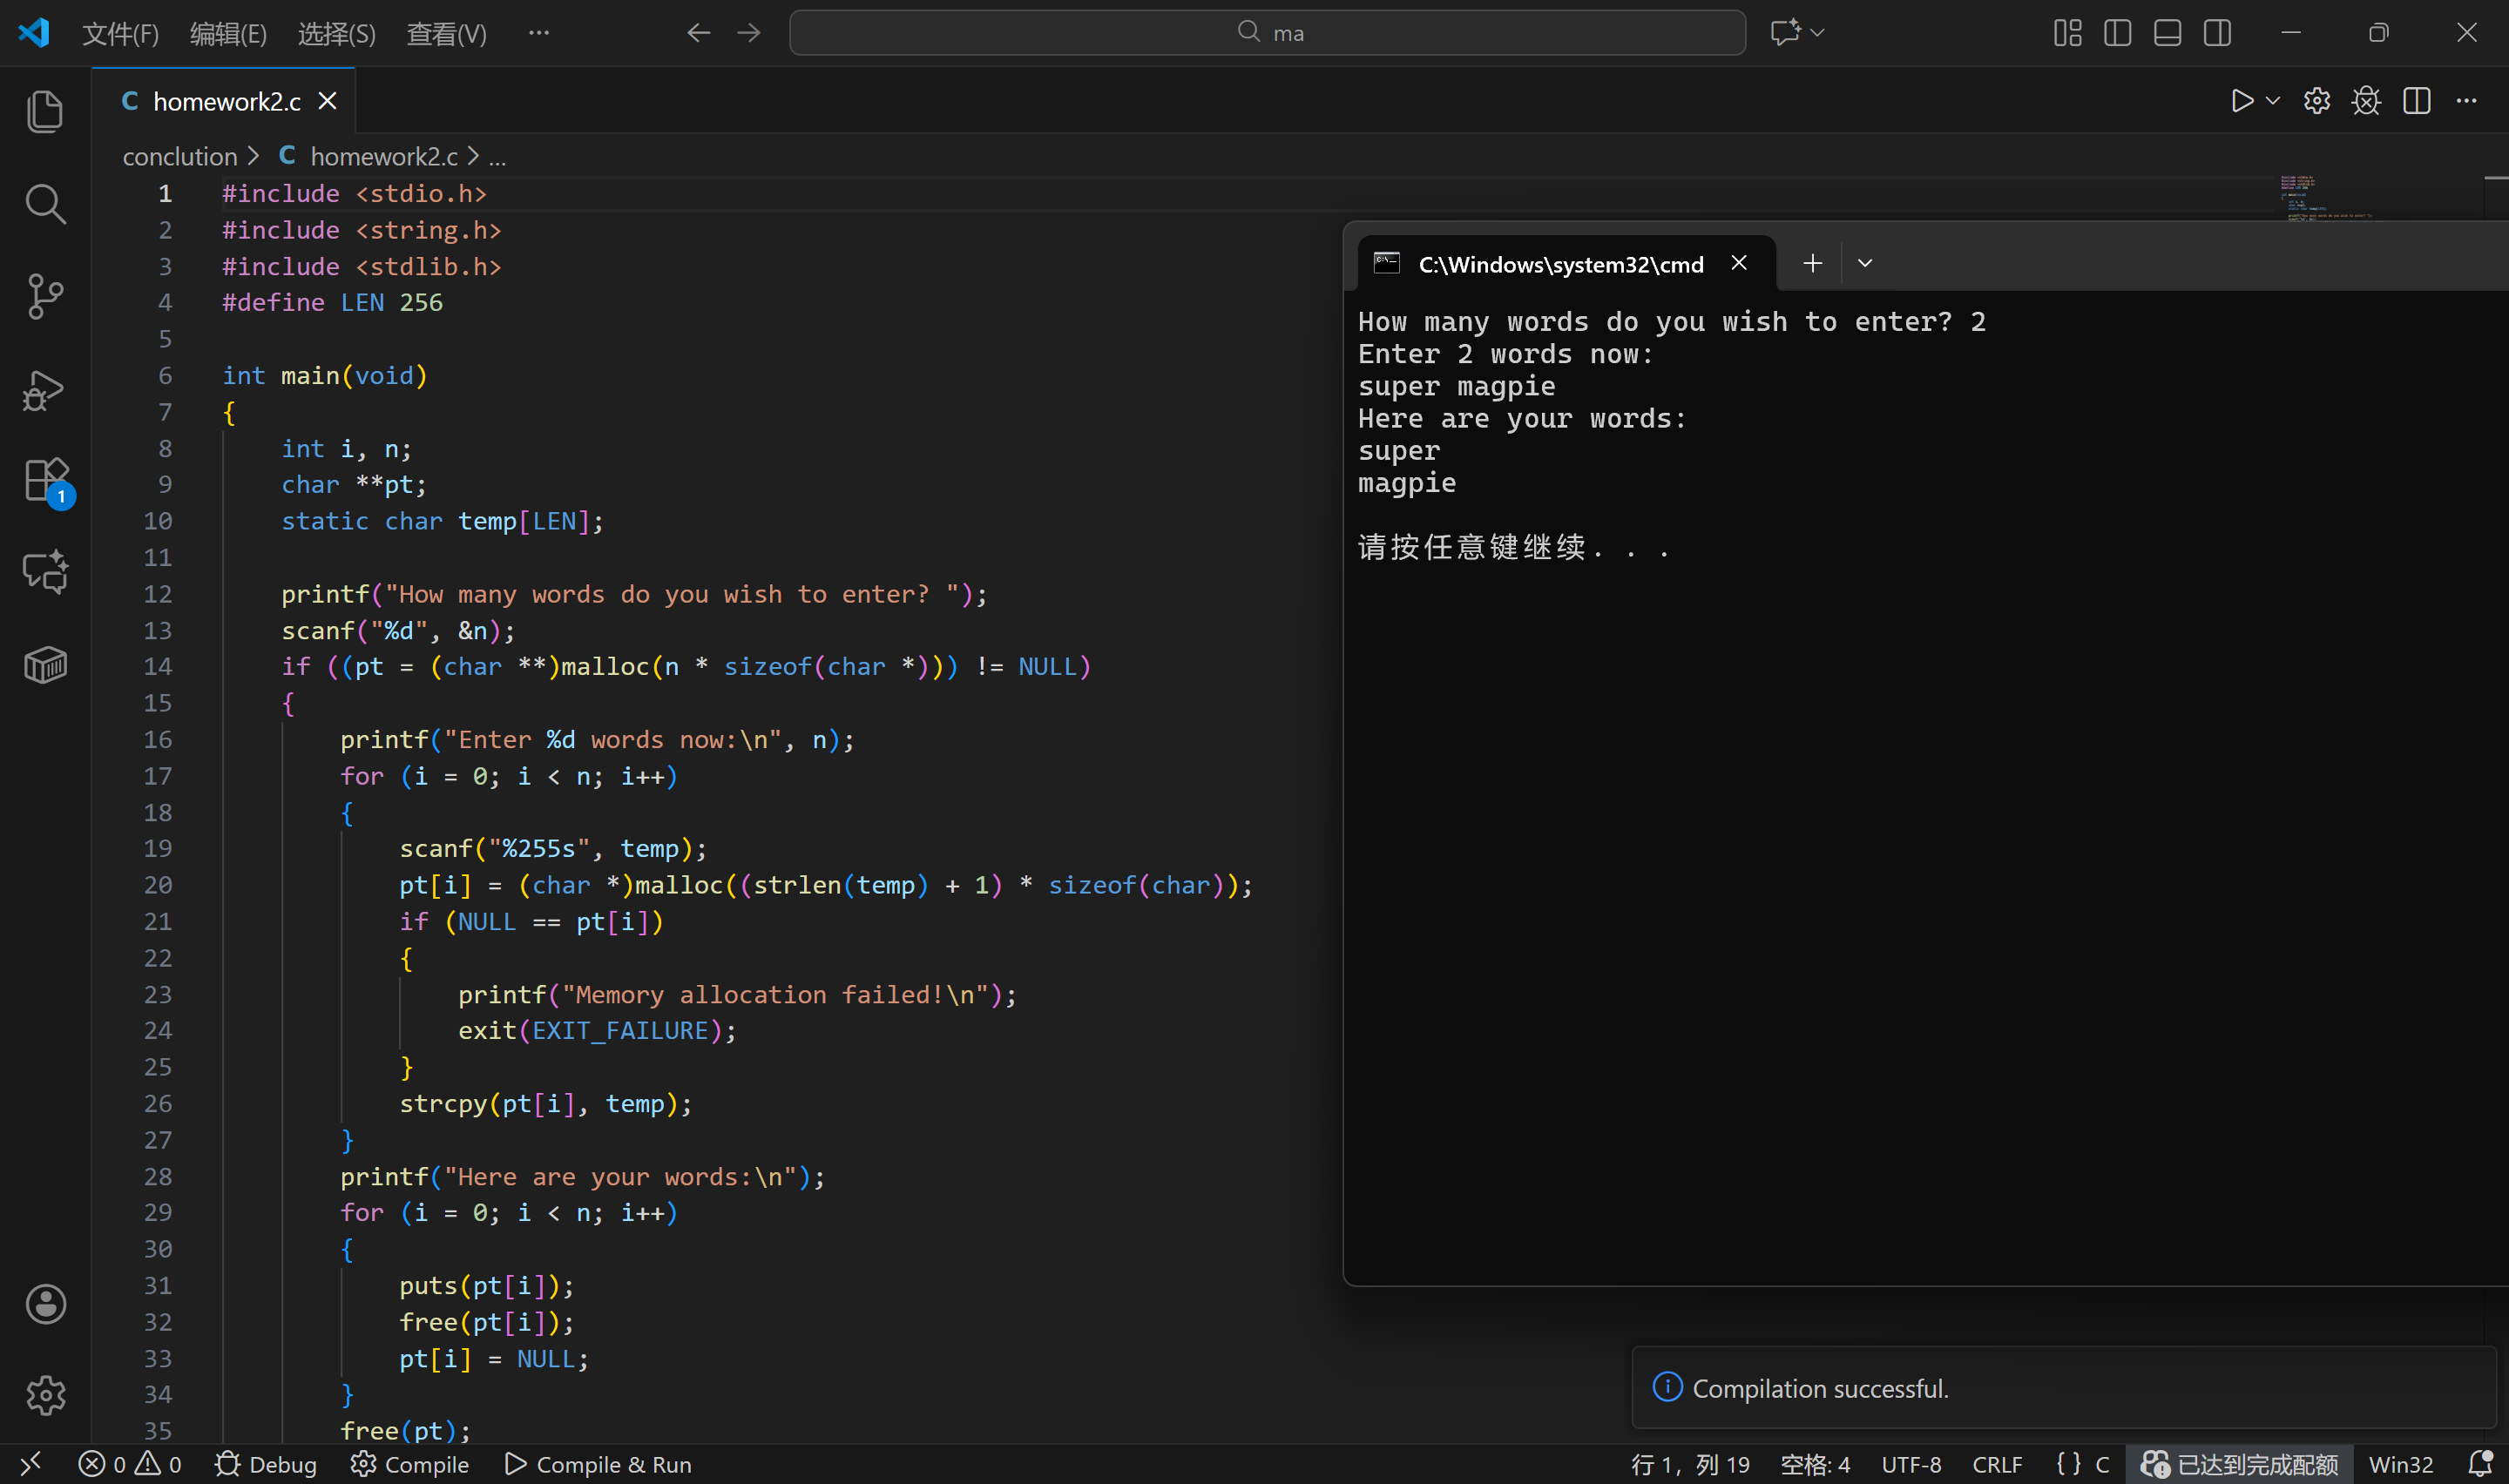Open the Extensions view with badge

45,481
